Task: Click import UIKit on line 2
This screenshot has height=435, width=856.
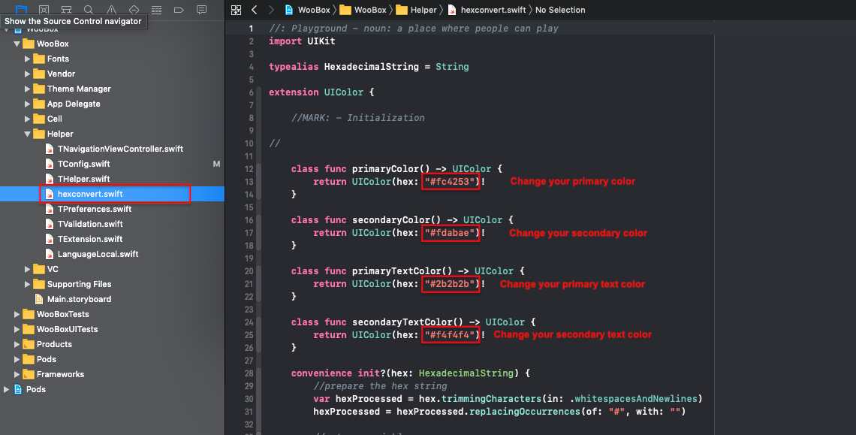Action: point(302,41)
